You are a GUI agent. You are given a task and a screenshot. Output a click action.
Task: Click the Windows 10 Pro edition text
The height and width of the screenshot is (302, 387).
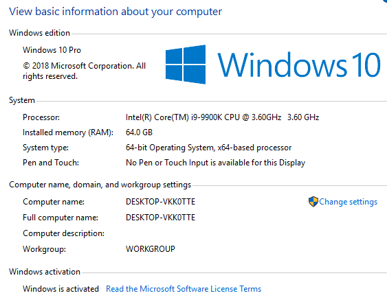coord(52,50)
